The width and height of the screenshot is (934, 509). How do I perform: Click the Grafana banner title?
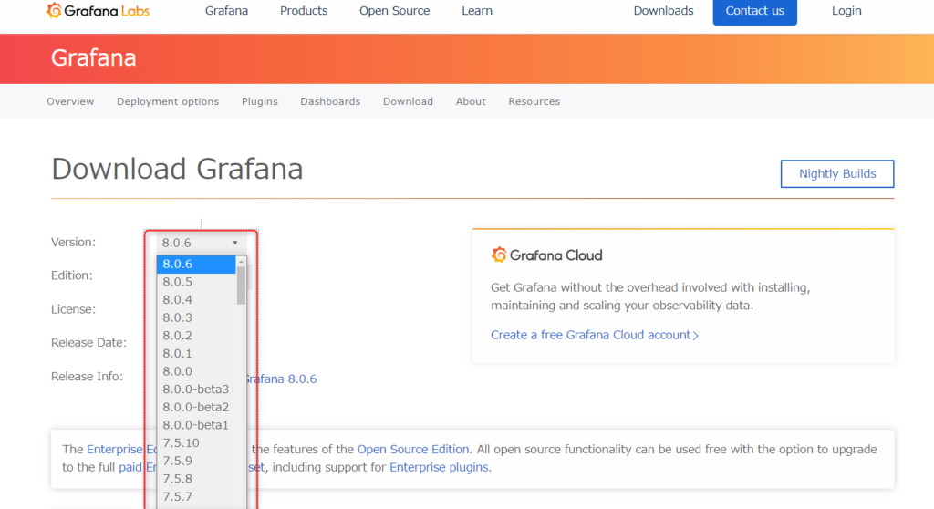(x=94, y=57)
